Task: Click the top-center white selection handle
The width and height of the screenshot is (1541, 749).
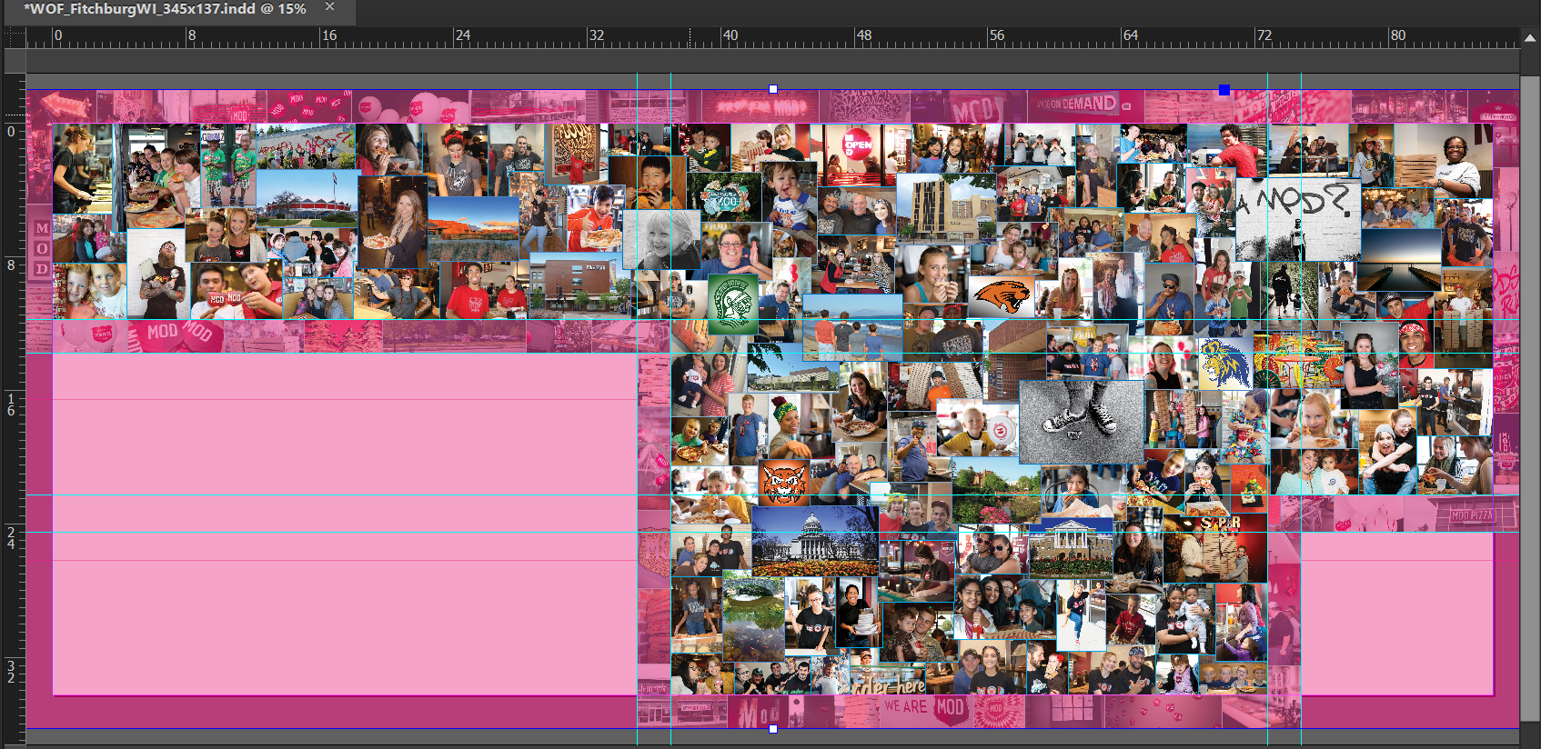Action: [x=773, y=89]
